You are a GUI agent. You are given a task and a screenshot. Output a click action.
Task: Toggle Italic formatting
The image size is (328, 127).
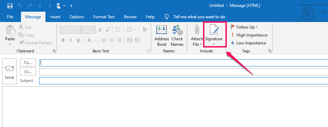coord(71,40)
